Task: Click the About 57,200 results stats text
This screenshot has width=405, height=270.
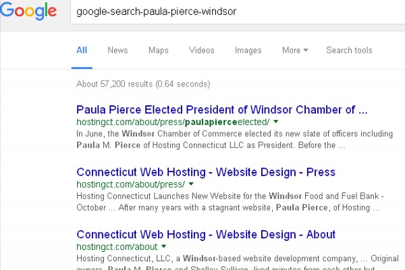Action: [x=143, y=84]
